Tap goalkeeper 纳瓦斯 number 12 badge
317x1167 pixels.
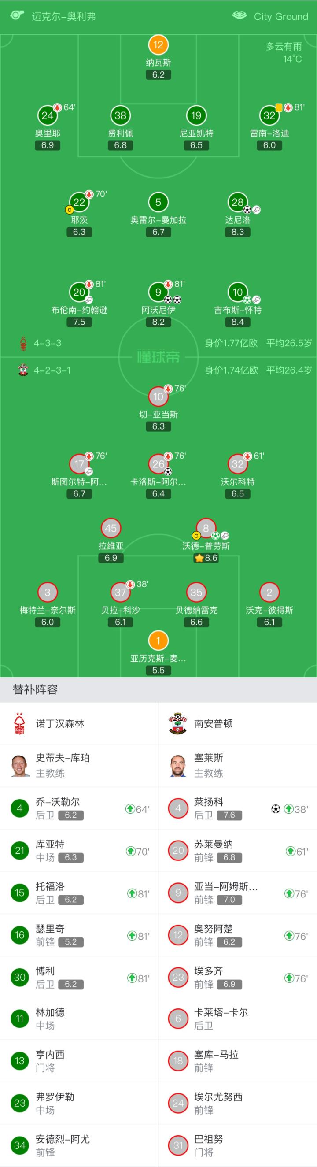pyautogui.click(x=158, y=45)
